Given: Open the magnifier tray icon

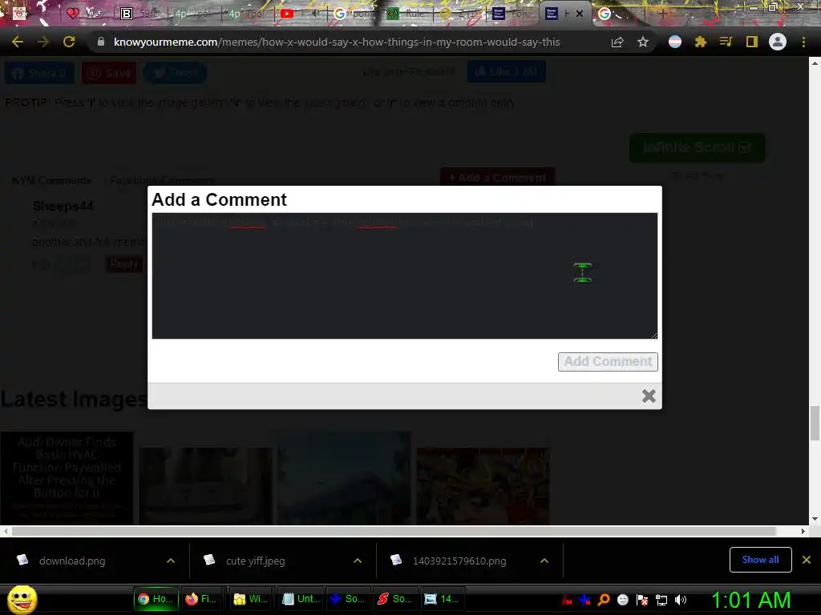Looking at the screenshot, I should (x=603, y=600).
